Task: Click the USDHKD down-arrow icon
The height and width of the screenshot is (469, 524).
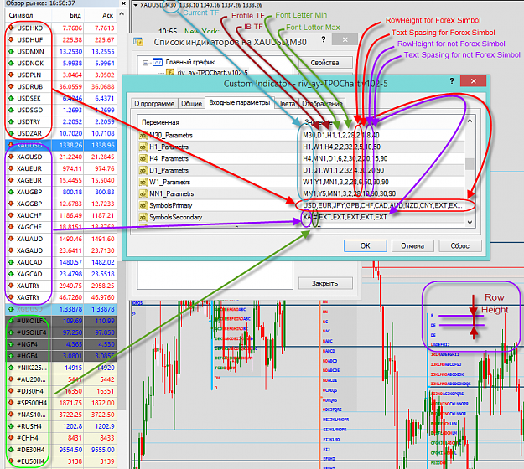Action: point(11,28)
